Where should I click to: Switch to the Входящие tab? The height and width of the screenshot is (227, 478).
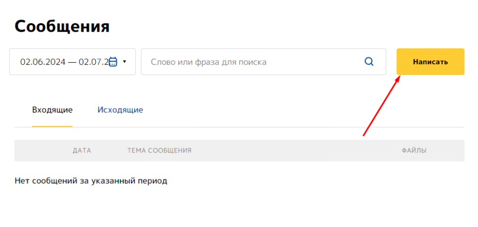(x=52, y=110)
